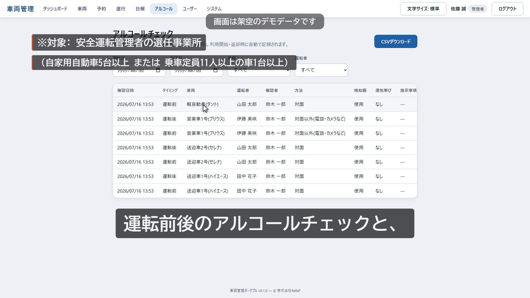Click 営業車1号(プリウス) in the 運転後 row
The width and height of the screenshot is (530, 298).
[206, 119]
